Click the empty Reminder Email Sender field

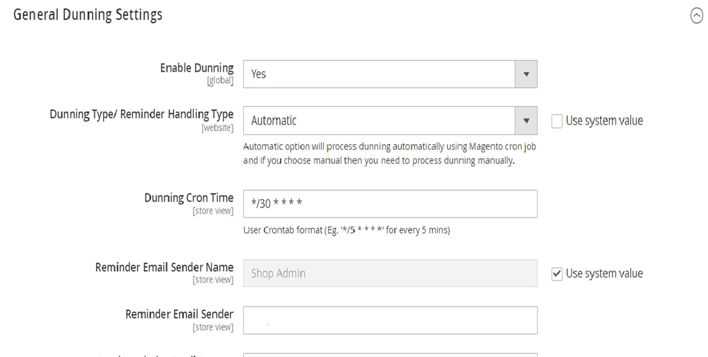pos(390,320)
